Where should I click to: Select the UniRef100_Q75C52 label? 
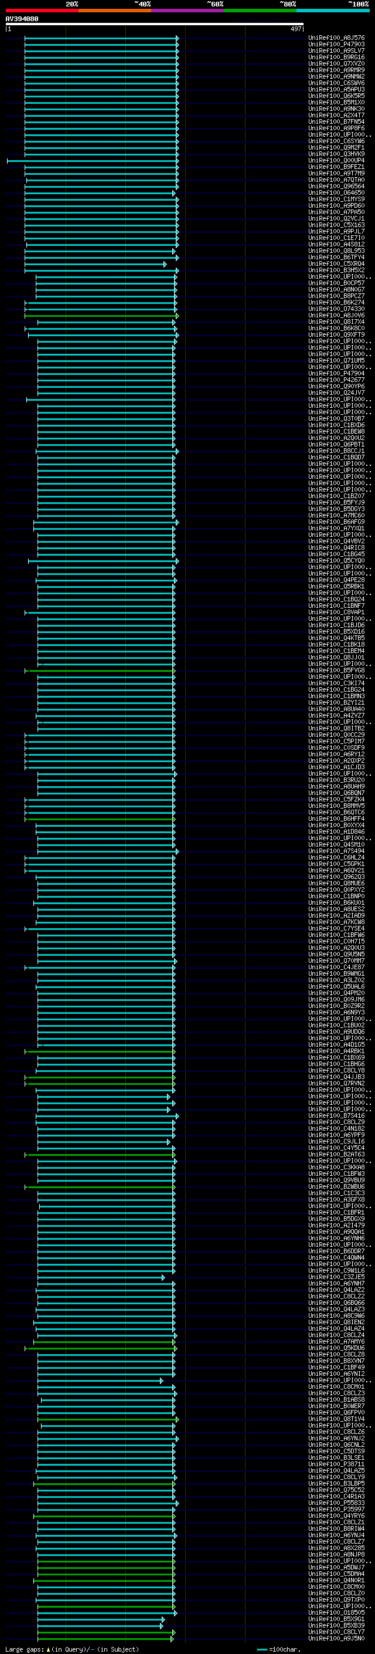click(336, 1490)
